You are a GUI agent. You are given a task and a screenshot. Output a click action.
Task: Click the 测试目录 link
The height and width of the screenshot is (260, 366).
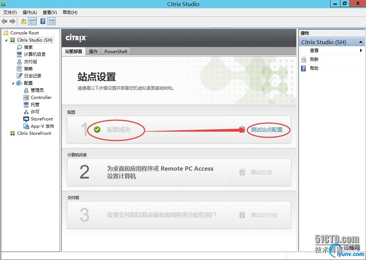click(261, 172)
